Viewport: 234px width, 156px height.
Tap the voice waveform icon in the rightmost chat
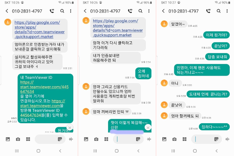[x=227, y=139]
